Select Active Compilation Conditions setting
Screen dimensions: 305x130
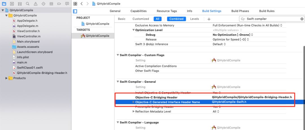point(156,66)
